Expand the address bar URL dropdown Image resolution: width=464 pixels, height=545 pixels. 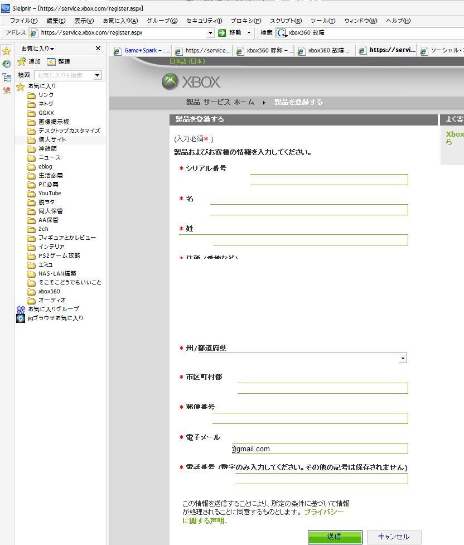click(x=210, y=33)
